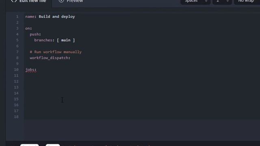Click the Preview eye icon
The image size is (260, 146).
[61, 1]
